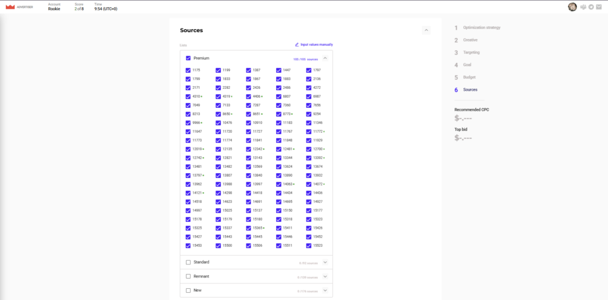
Task: Uncheck the Premium list checkbox
Action: pyautogui.click(x=188, y=58)
